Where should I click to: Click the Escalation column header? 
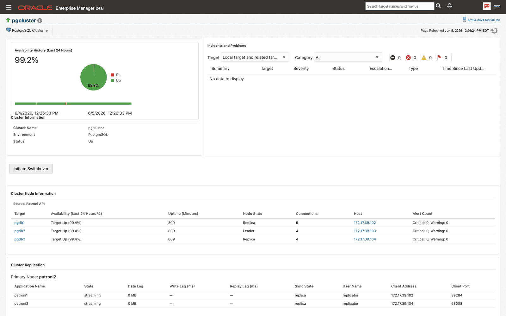click(381, 69)
